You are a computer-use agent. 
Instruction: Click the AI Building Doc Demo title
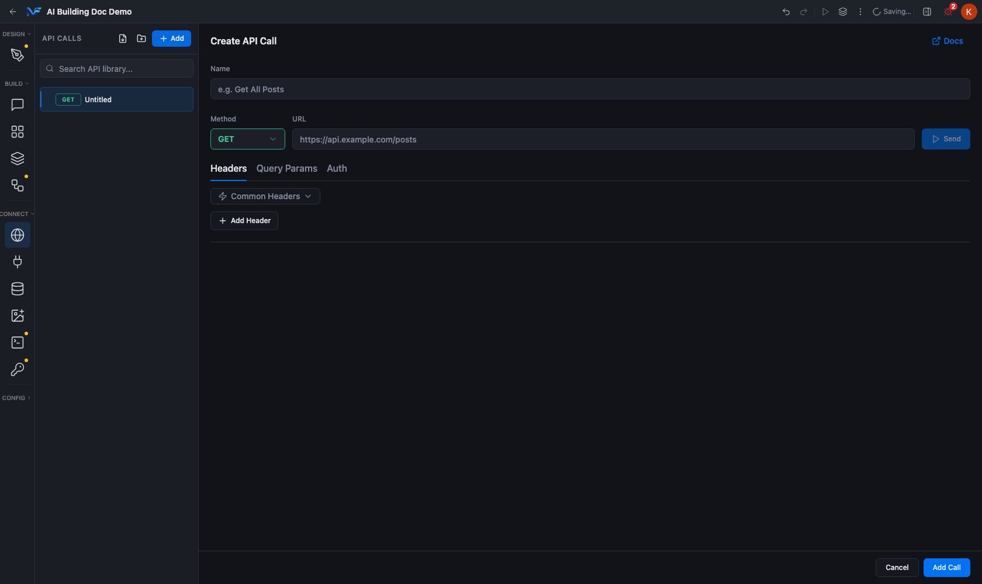[x=89, y=12]
